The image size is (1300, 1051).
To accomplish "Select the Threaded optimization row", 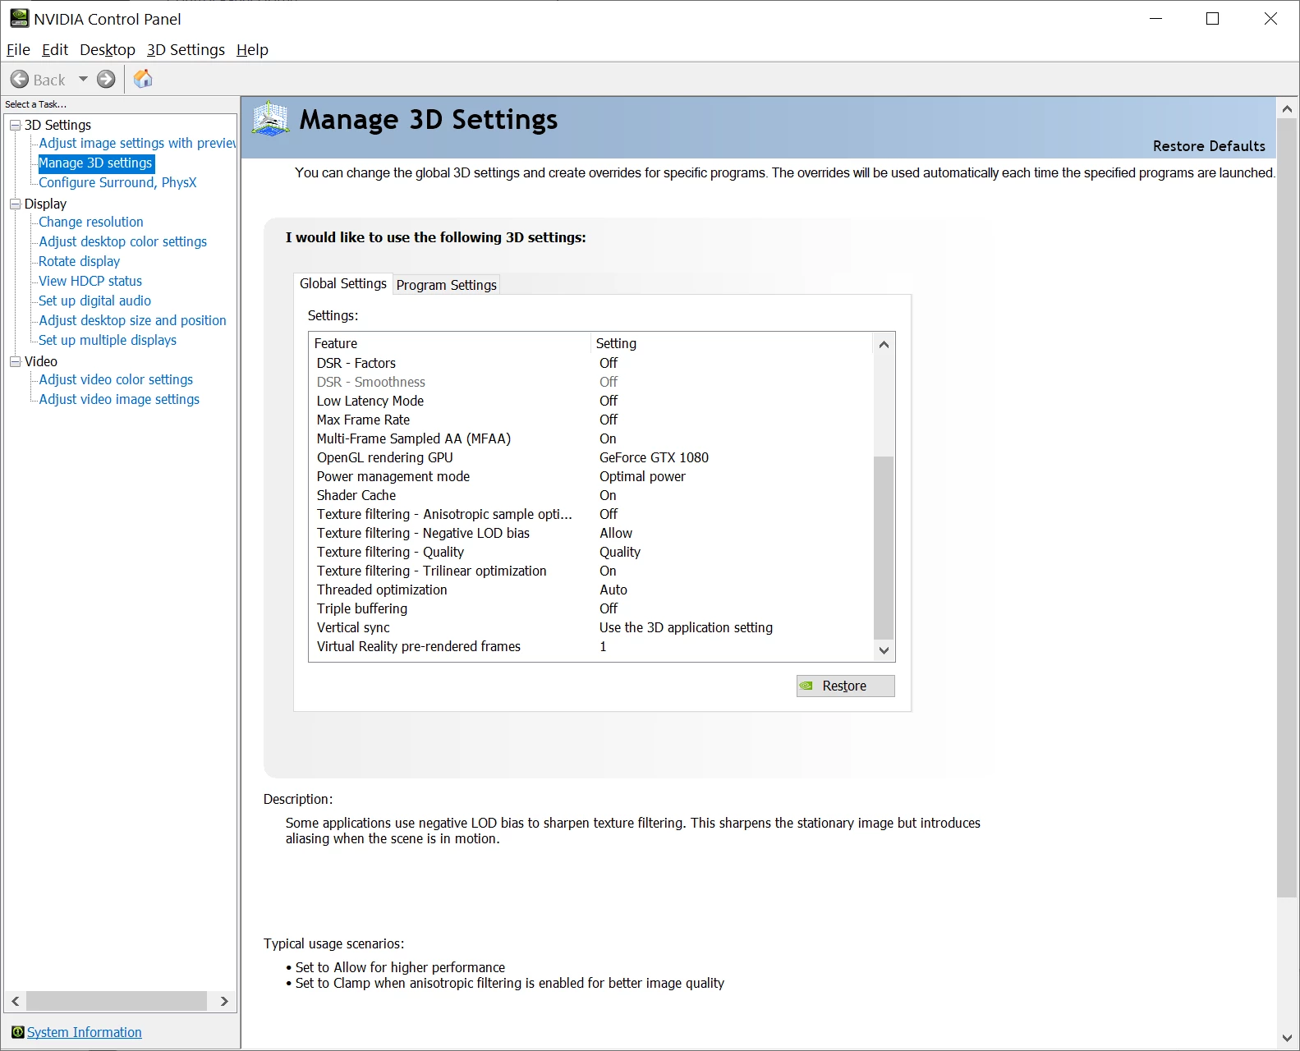I will point(591,590).
